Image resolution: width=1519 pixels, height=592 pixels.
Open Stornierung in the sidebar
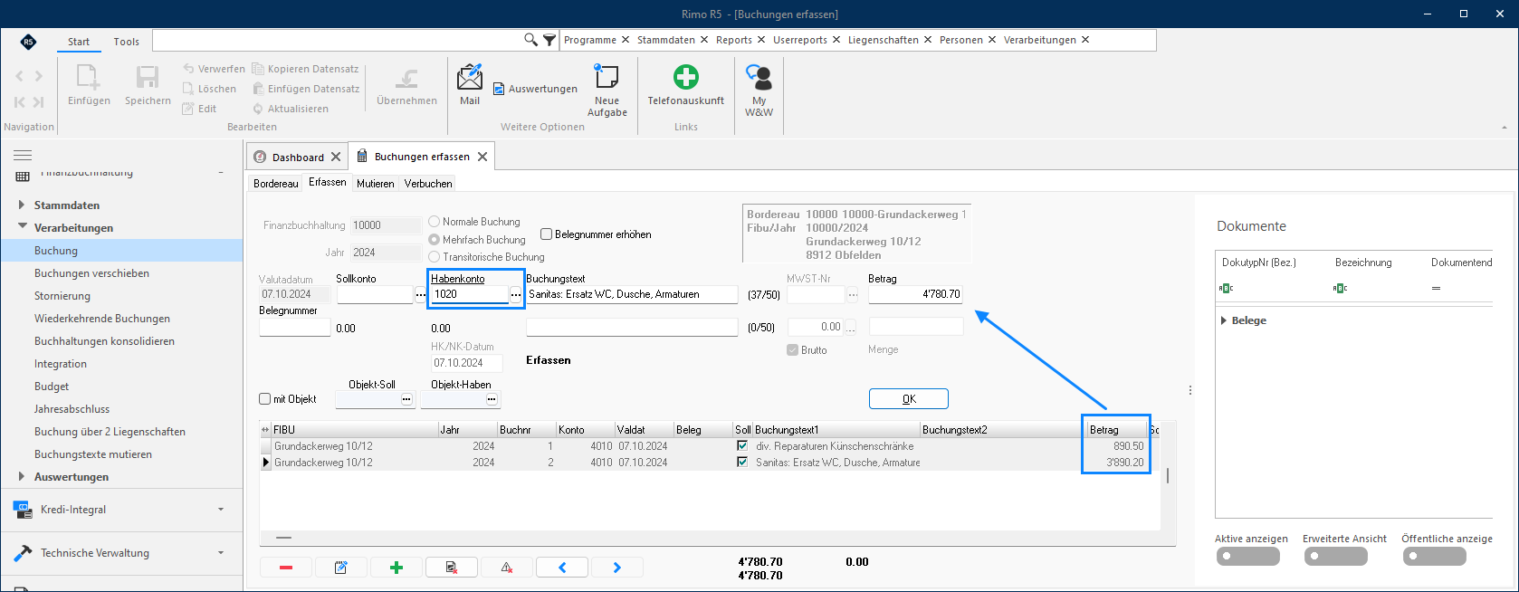click(x=62, y=296)
